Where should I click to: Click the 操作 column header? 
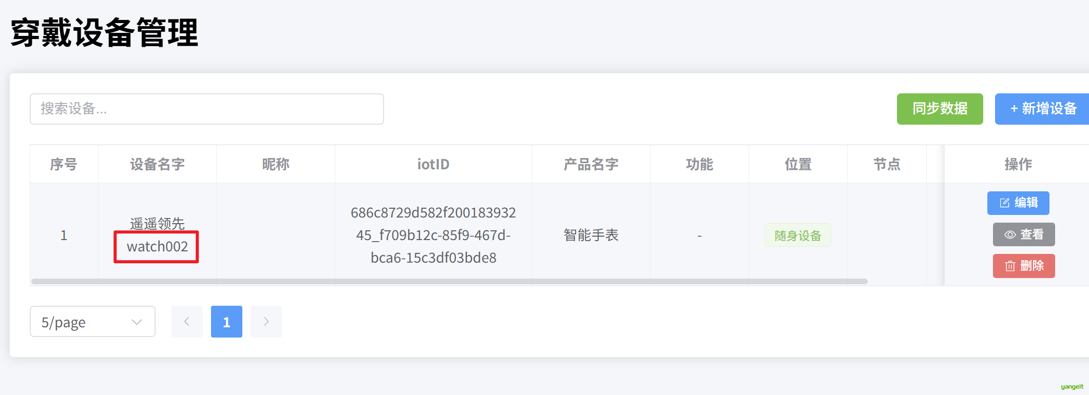tap(1018, 164)
